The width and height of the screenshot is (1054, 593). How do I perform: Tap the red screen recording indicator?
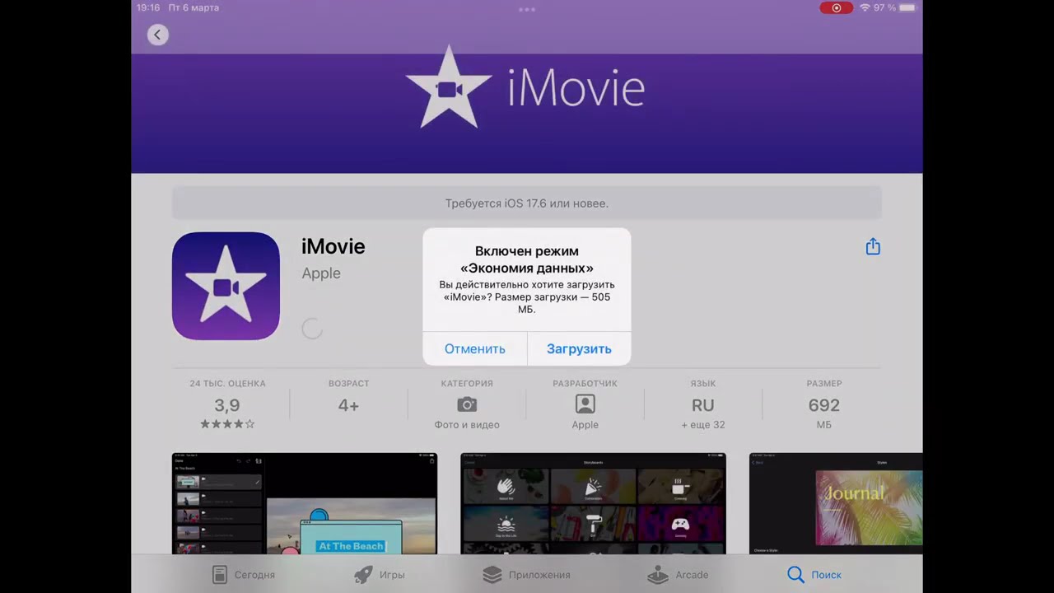tap(837, 7)
